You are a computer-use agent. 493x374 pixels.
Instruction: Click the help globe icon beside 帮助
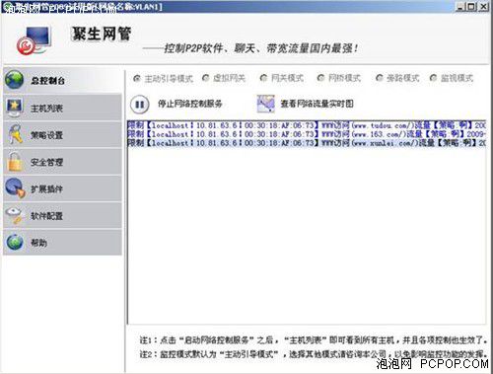point(15,243)
